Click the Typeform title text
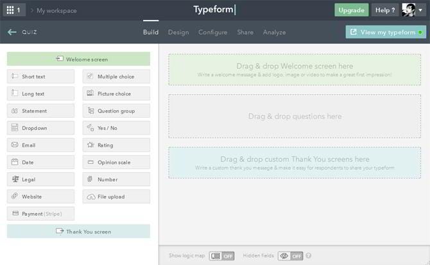The image size is (430, 265). coord(213,10)
